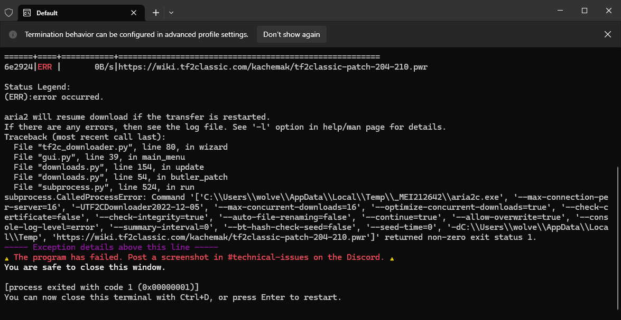Close the Default tab
The image size is (621, 320).
click(134, 13)
